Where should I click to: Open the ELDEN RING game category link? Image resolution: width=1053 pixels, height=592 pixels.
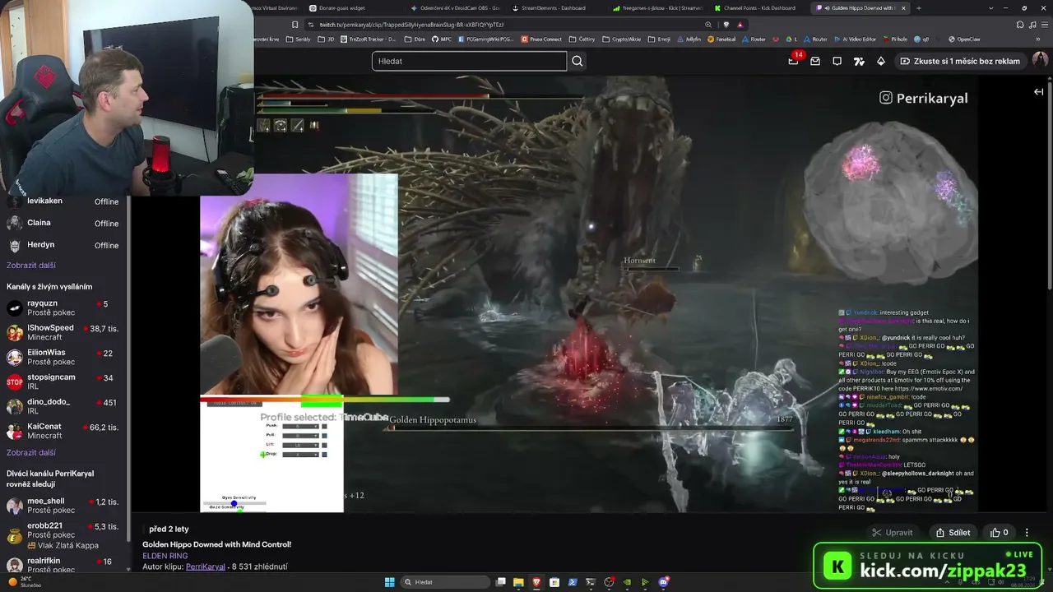pos(165,556)
